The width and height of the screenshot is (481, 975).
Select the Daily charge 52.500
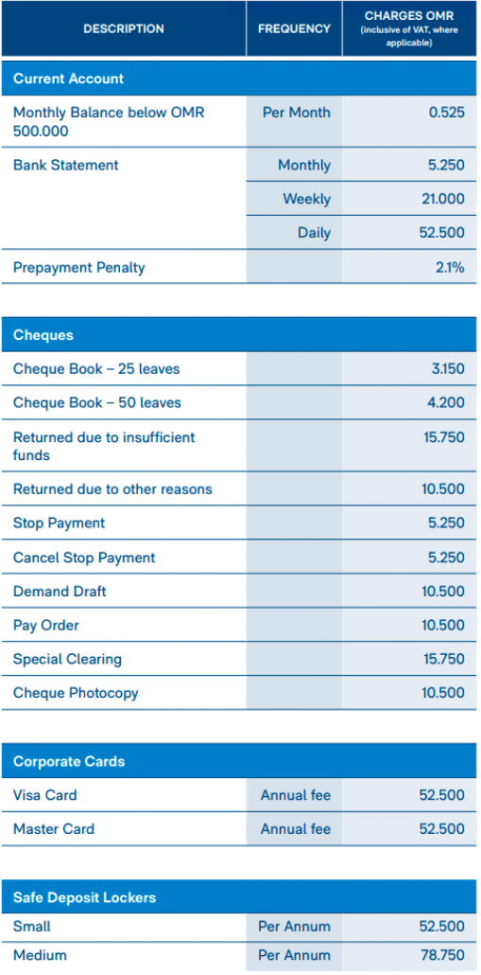(442, 233)
